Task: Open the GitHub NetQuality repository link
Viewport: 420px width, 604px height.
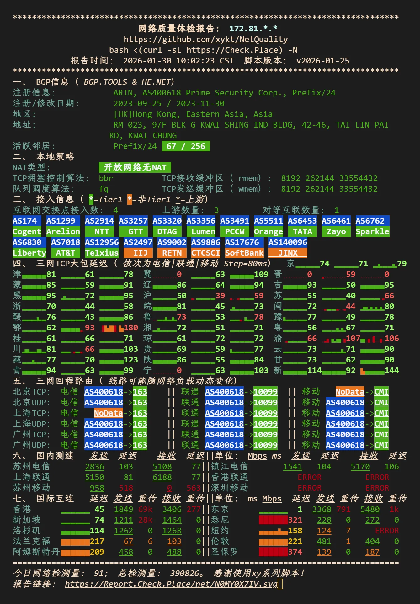Action: (205, 39)
